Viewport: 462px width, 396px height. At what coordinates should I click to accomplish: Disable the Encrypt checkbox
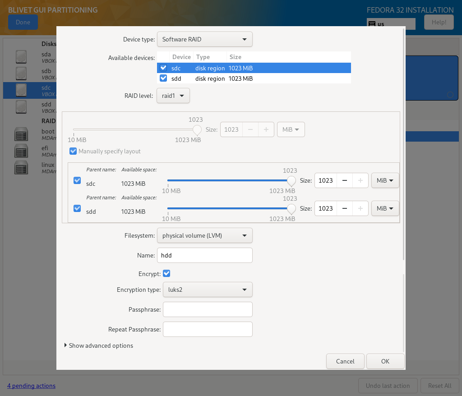coord(166,273)
